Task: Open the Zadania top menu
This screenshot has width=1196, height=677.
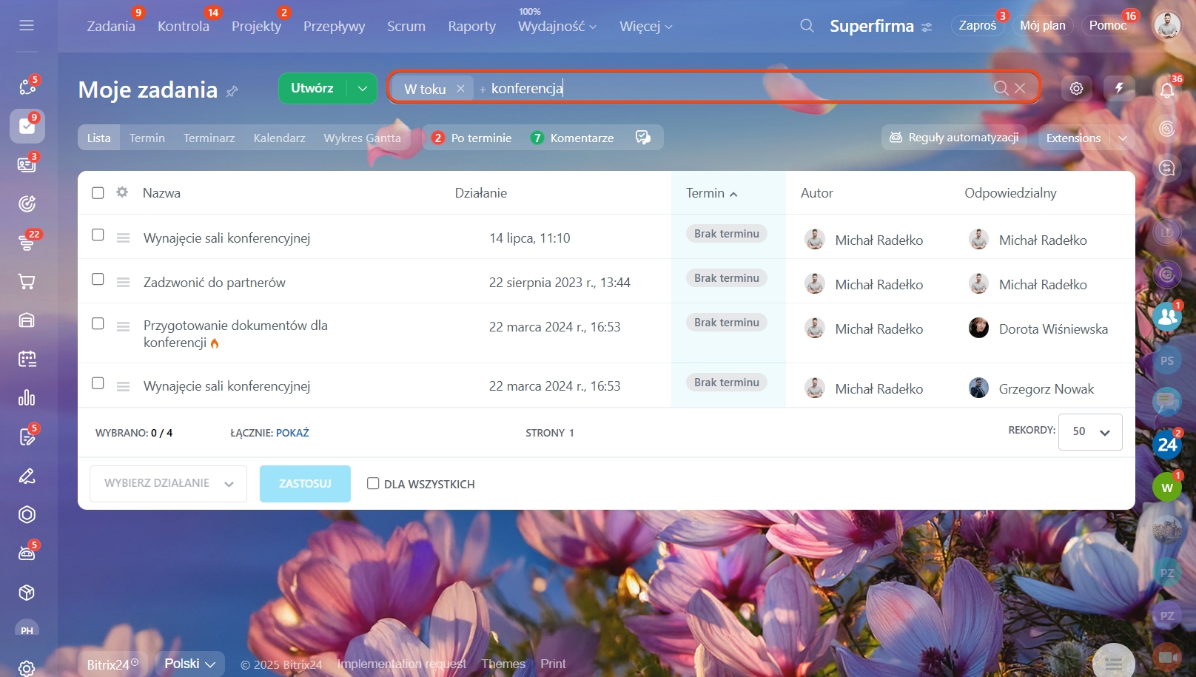Action: pyautogui.click(x=111, y=26)
